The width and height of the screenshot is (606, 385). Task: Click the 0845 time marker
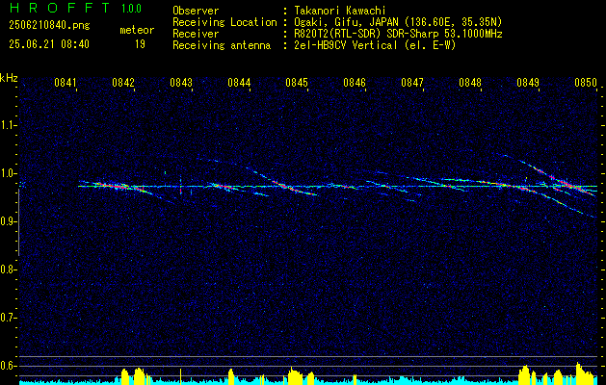[x=297, y=83]
